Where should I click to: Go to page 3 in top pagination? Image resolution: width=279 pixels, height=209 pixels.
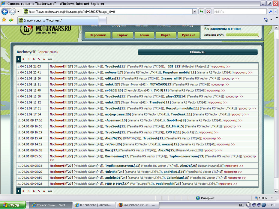[x=28, y=59]
